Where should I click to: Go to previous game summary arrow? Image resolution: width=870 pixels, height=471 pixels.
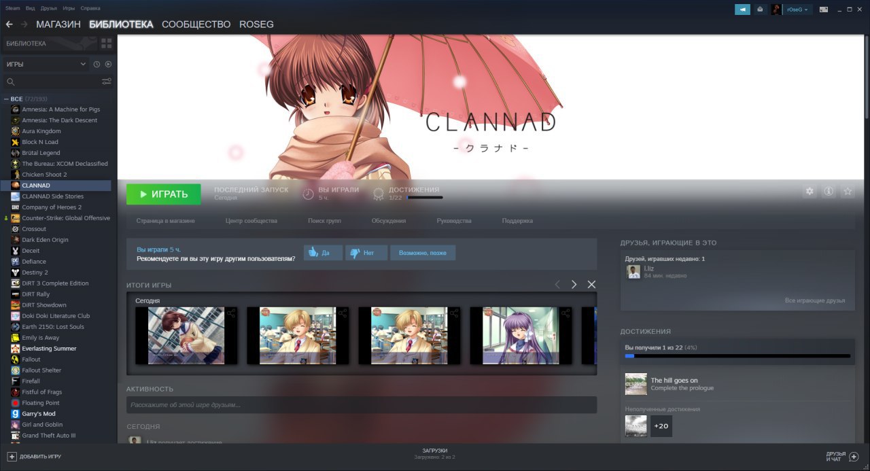pos(557,285)
